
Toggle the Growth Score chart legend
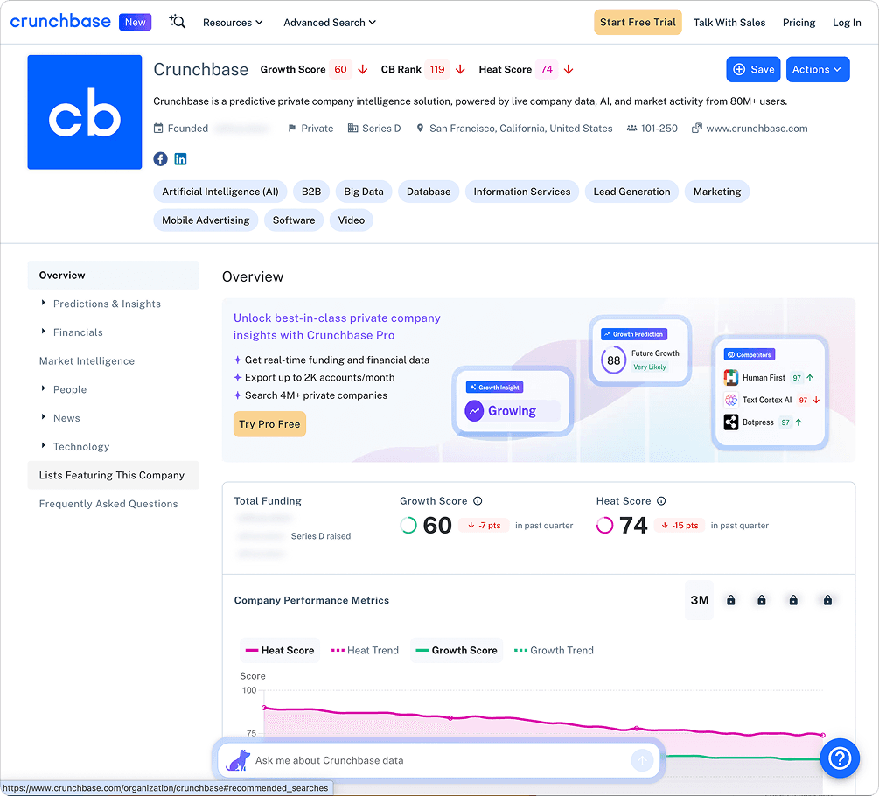point(457,650)
